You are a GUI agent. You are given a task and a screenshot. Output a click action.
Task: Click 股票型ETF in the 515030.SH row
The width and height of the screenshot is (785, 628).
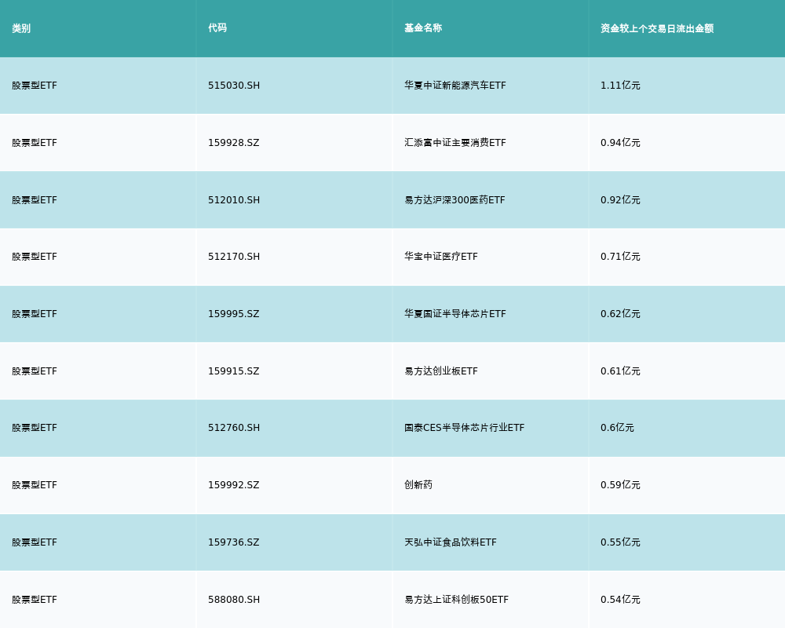click(x=35, y=86)
